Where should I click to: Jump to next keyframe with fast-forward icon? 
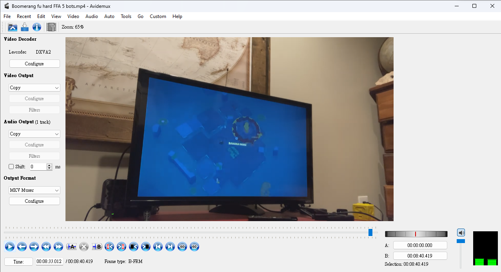(58, 247)
